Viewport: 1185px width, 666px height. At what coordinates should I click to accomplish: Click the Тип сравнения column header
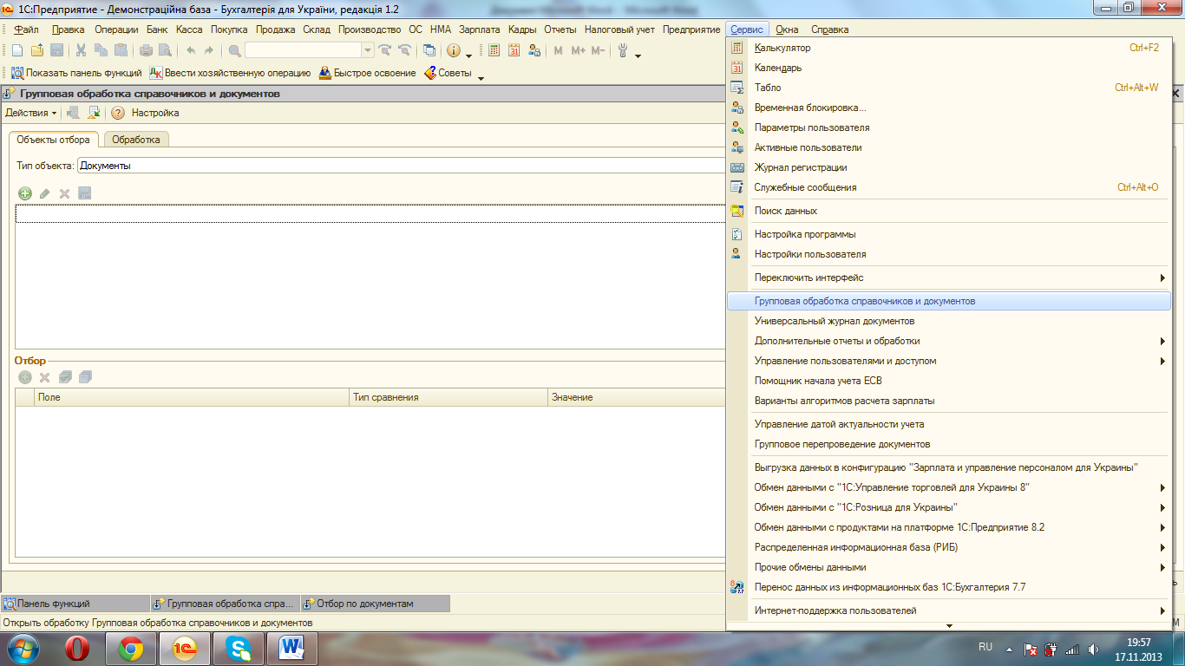(x=448, y=397)
